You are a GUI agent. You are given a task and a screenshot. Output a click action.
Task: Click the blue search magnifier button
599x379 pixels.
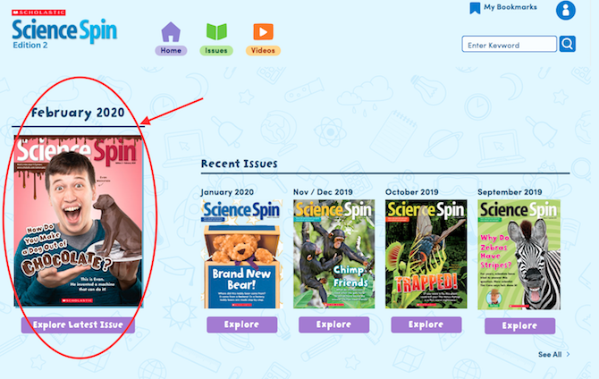[568, 44]
